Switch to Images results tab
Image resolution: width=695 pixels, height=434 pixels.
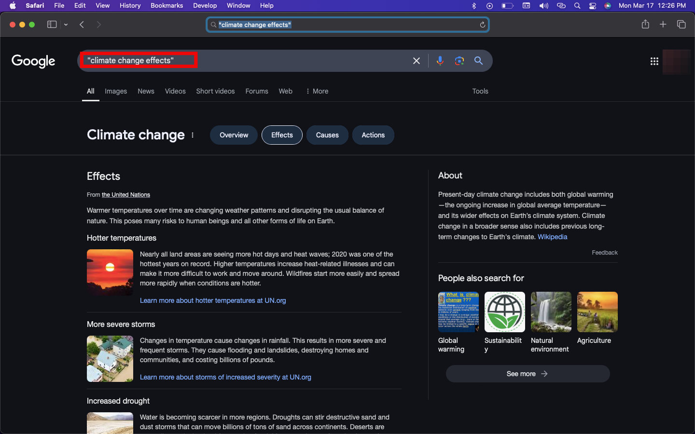pos(116,91)
